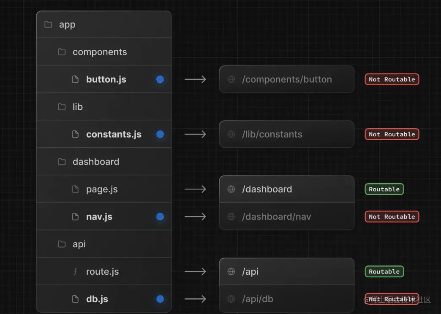Image resolution: width=441 pixels, height=314 pixels.
Task: Toggle the blue dot on nav.js
Action: [x=160, y=217]
